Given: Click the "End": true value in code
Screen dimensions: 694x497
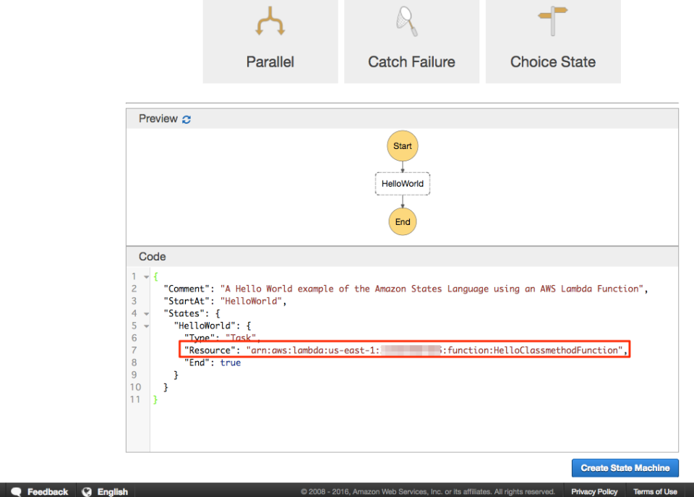Looking at the screenshot, I should click(x=212, y=362).
